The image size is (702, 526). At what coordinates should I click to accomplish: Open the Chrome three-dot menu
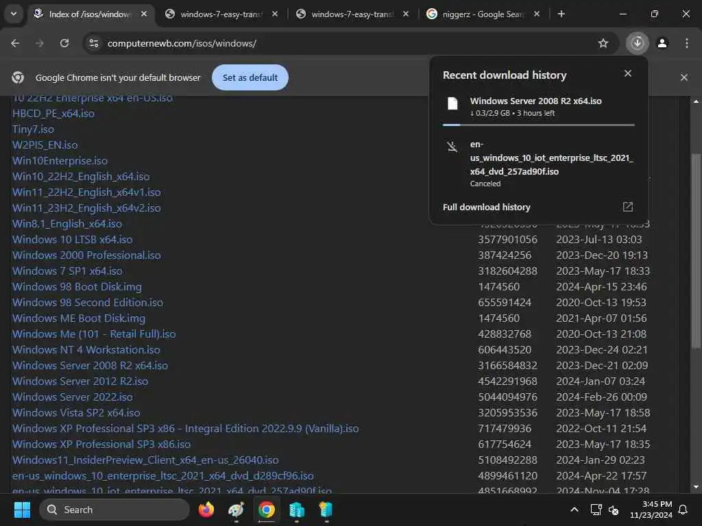[686, 43]
